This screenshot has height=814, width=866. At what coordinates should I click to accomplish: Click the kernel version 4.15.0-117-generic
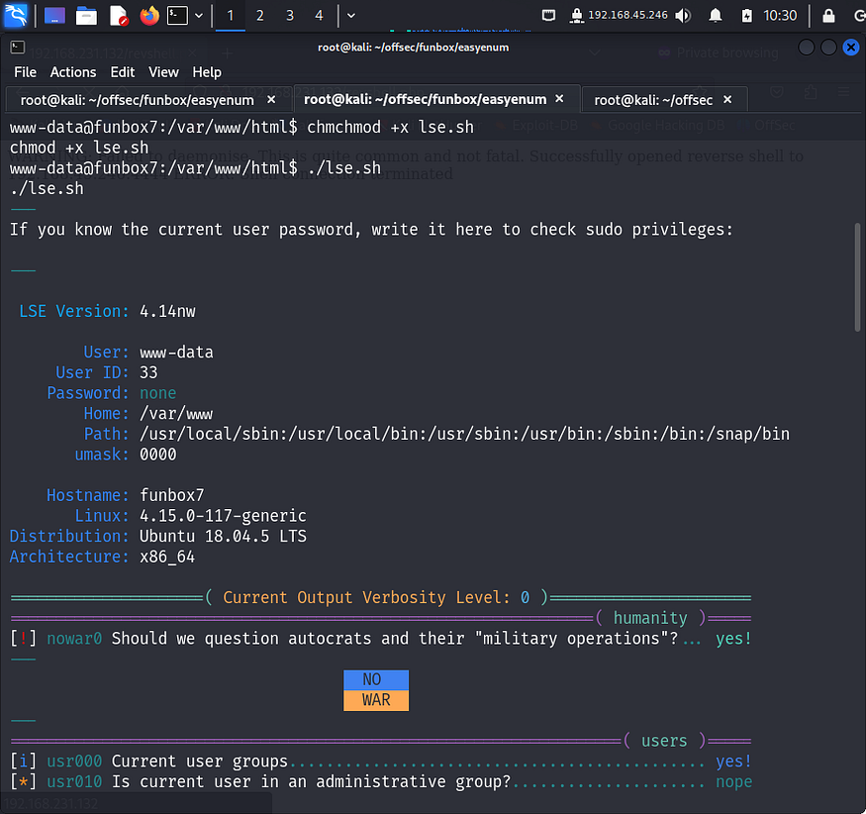[223, 516]
